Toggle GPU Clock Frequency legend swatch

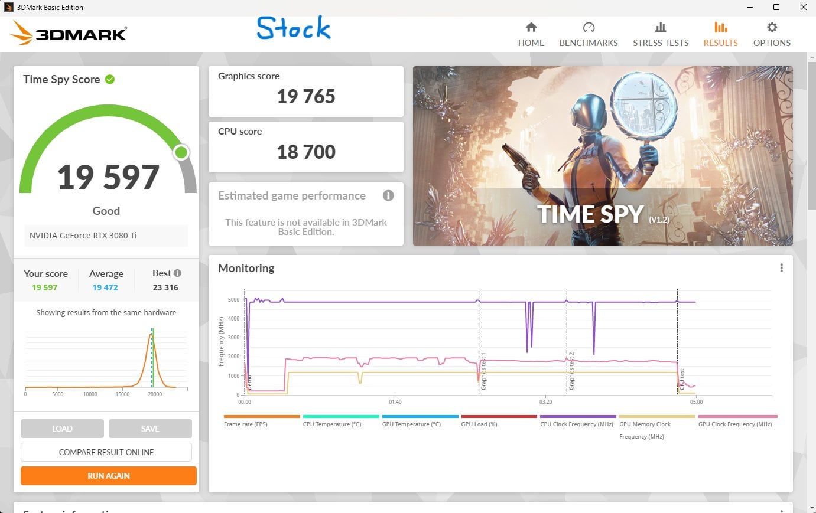point(738,416)
